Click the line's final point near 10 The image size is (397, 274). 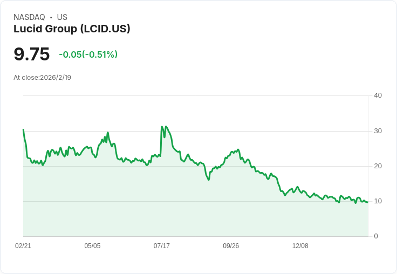coord(367,202)
